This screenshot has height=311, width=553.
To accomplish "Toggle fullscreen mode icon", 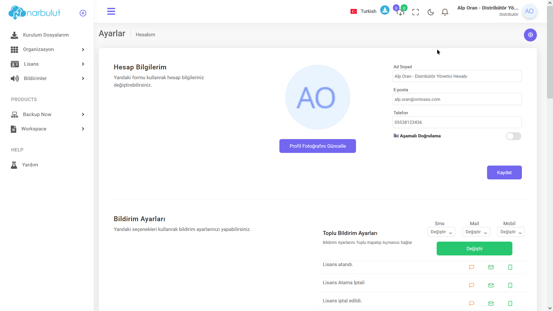I will tap(416, 12).
